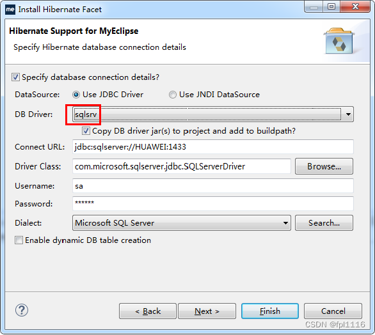Focus the Password input field

[213, 203]
